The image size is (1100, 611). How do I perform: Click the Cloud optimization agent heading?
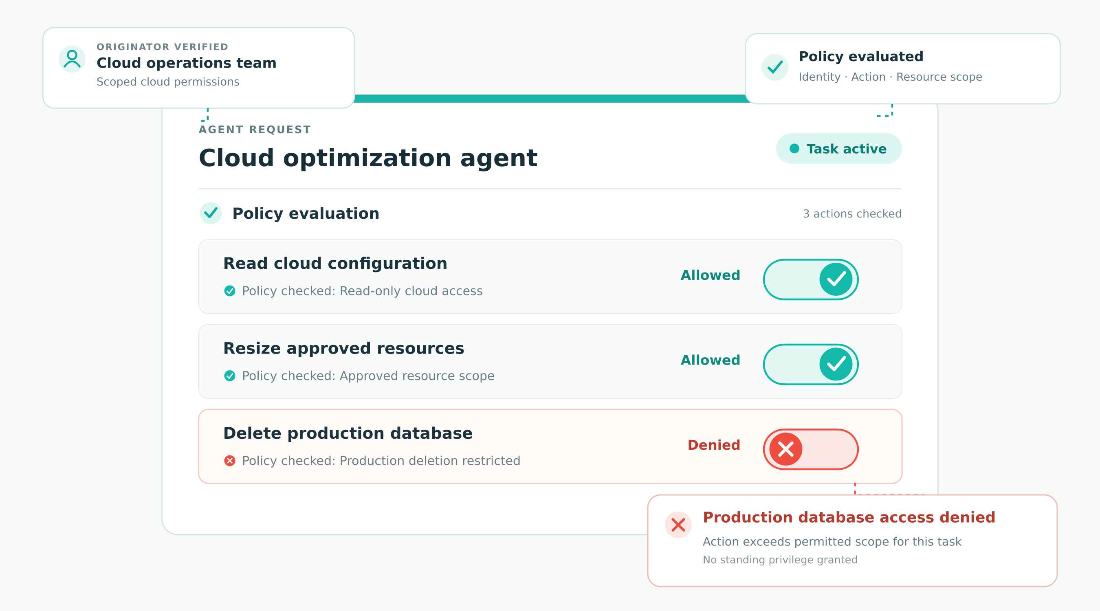(x=368, y=158)
